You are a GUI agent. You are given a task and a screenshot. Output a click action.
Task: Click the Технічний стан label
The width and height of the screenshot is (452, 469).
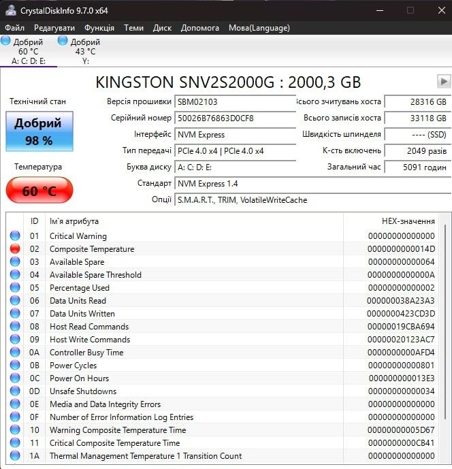coord(37,101)
